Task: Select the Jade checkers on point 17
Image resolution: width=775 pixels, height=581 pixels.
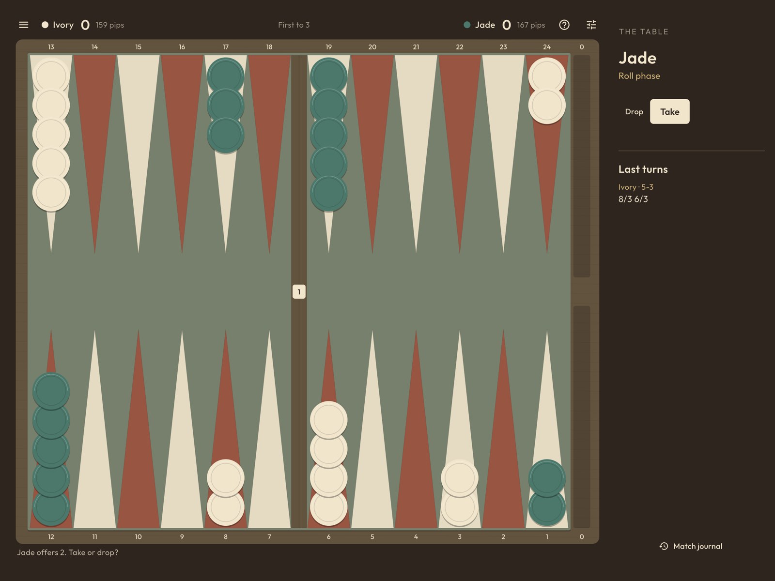Action: pos(226,106)
